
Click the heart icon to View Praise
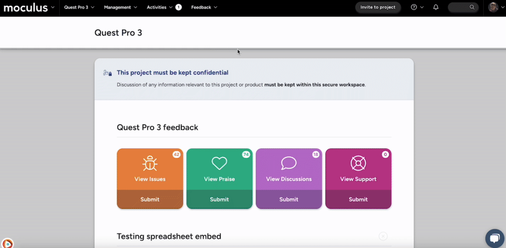219,163
